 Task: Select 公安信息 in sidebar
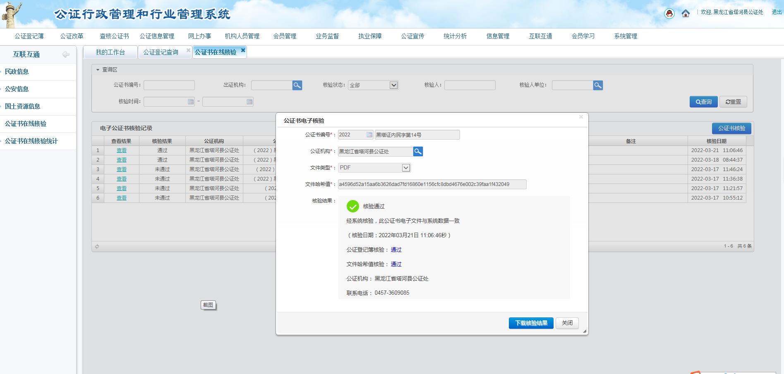[x=38, y=89]
